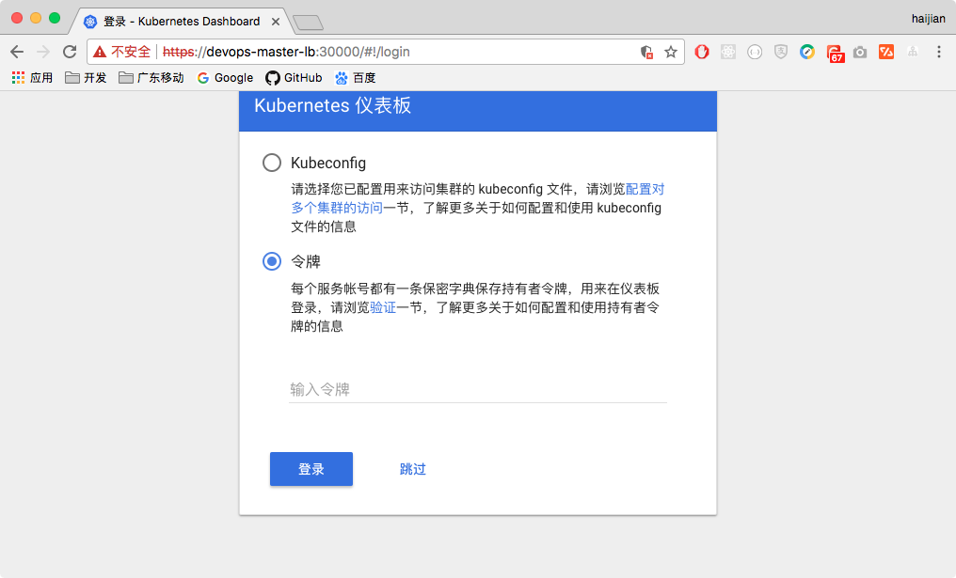Open the 开发 bookmarks folder

coord(86,77)
